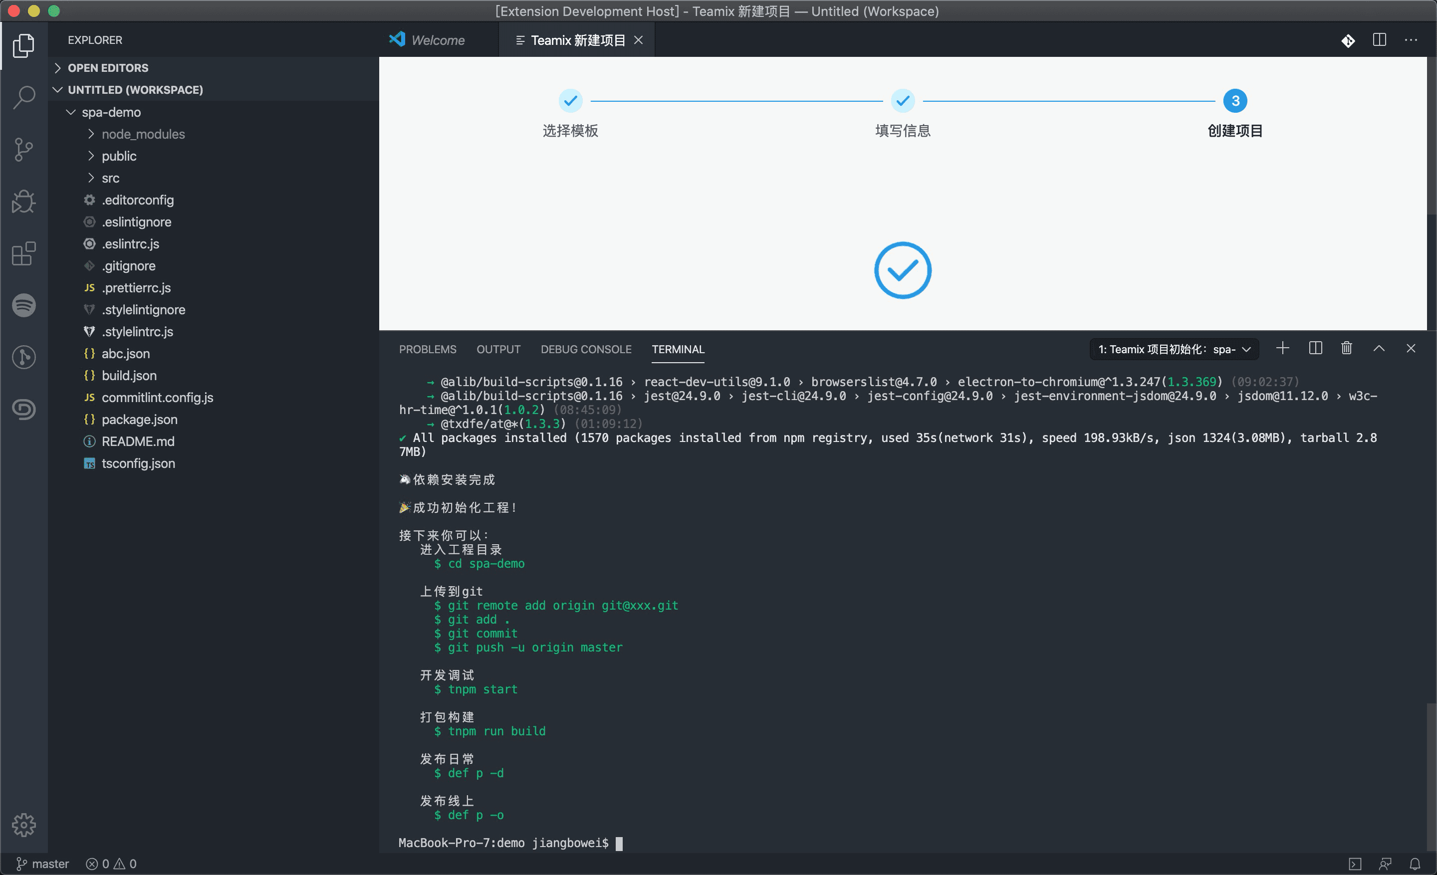Screen dimensions: 1437x875
Task: Click the terminal vertical scrollbar
Action: (x=1432, y=778)
